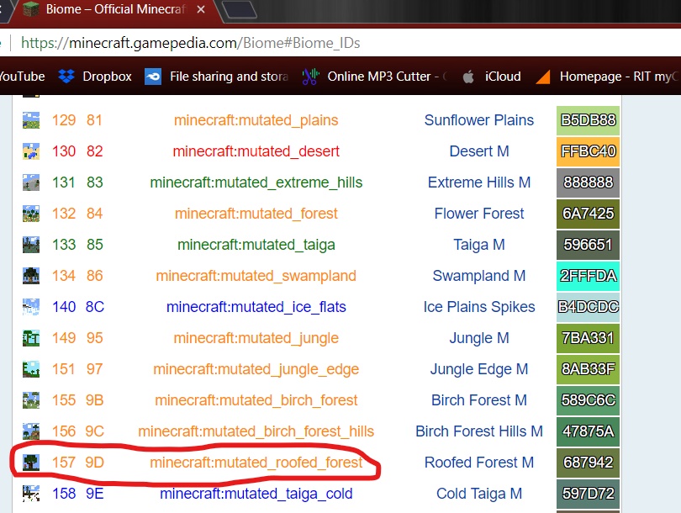Click the 6A7425 color swatch
Screen dimensions: 681x513
(588, 214)
